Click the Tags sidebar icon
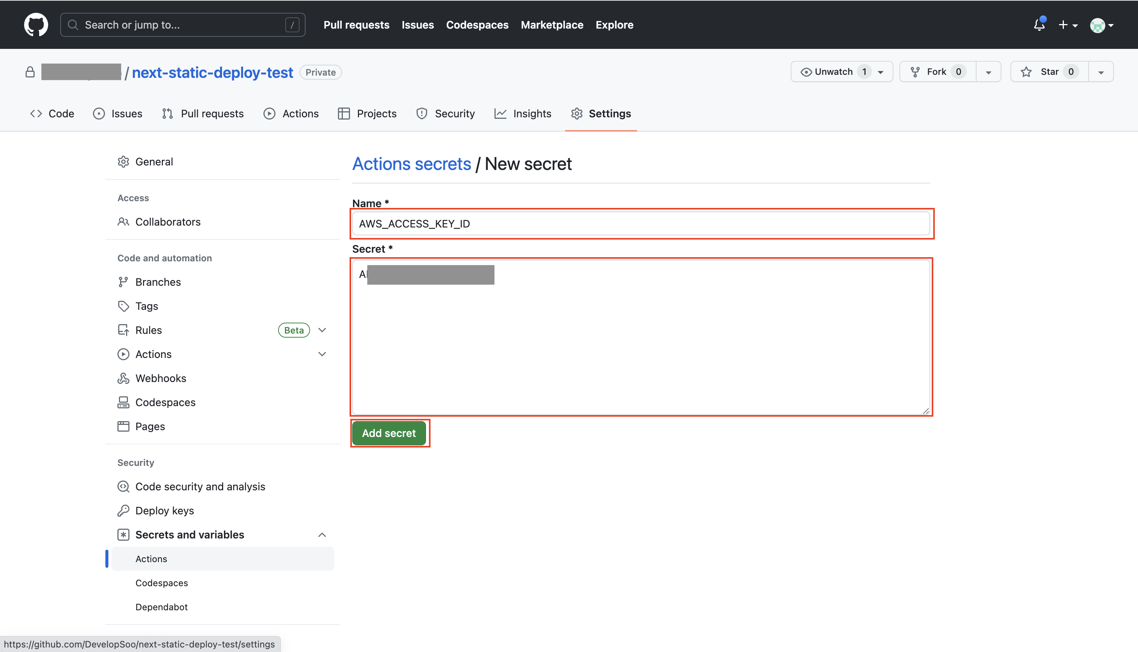The image size is (1138, 652). [123, 306]
